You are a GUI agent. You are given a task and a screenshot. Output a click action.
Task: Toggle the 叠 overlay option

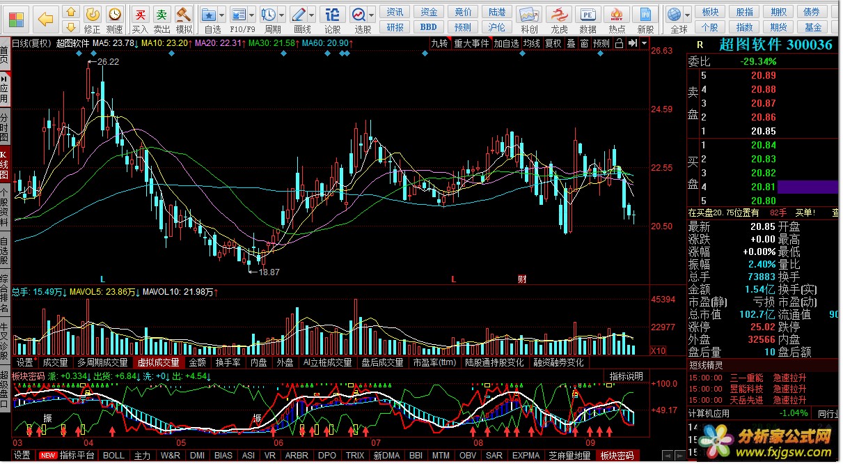(x=571, y=43)
